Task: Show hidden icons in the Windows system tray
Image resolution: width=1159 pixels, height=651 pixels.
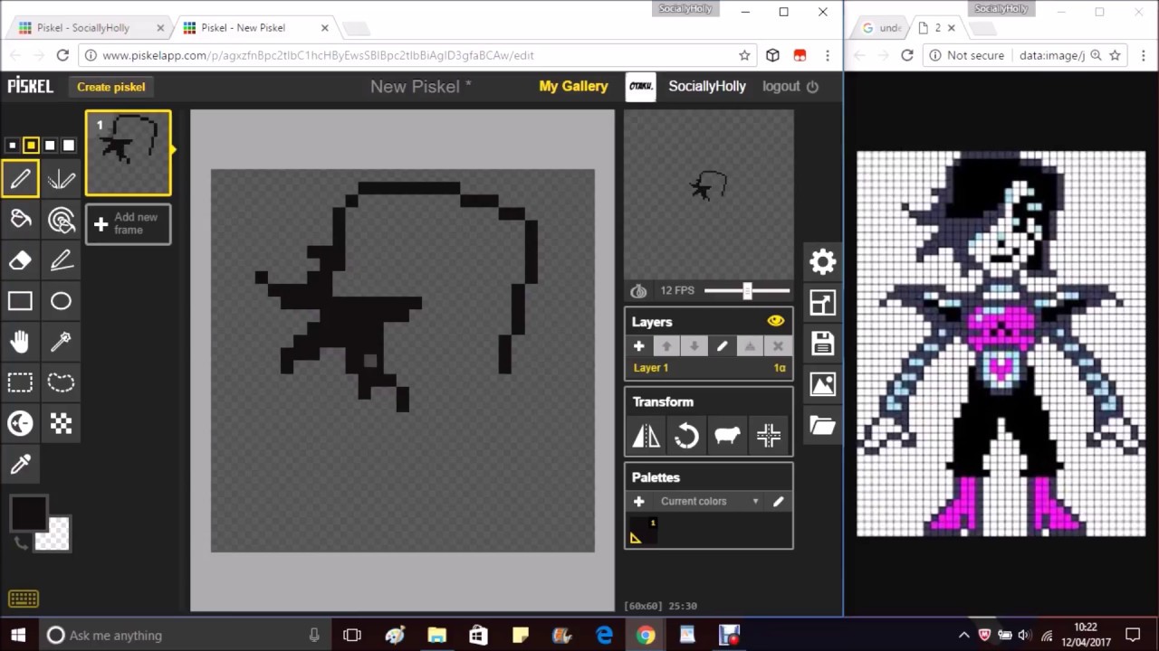Action: (x=963, y=635)
